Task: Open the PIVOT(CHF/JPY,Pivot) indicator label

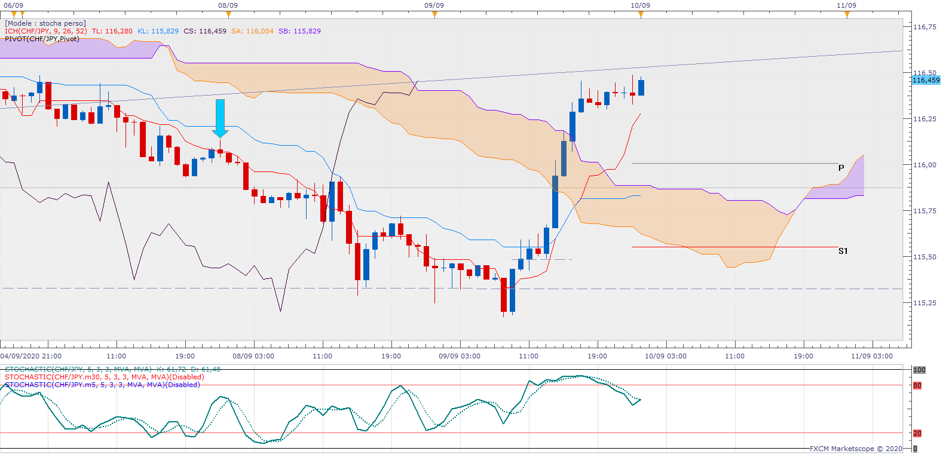Action: [x=42, y=39]
